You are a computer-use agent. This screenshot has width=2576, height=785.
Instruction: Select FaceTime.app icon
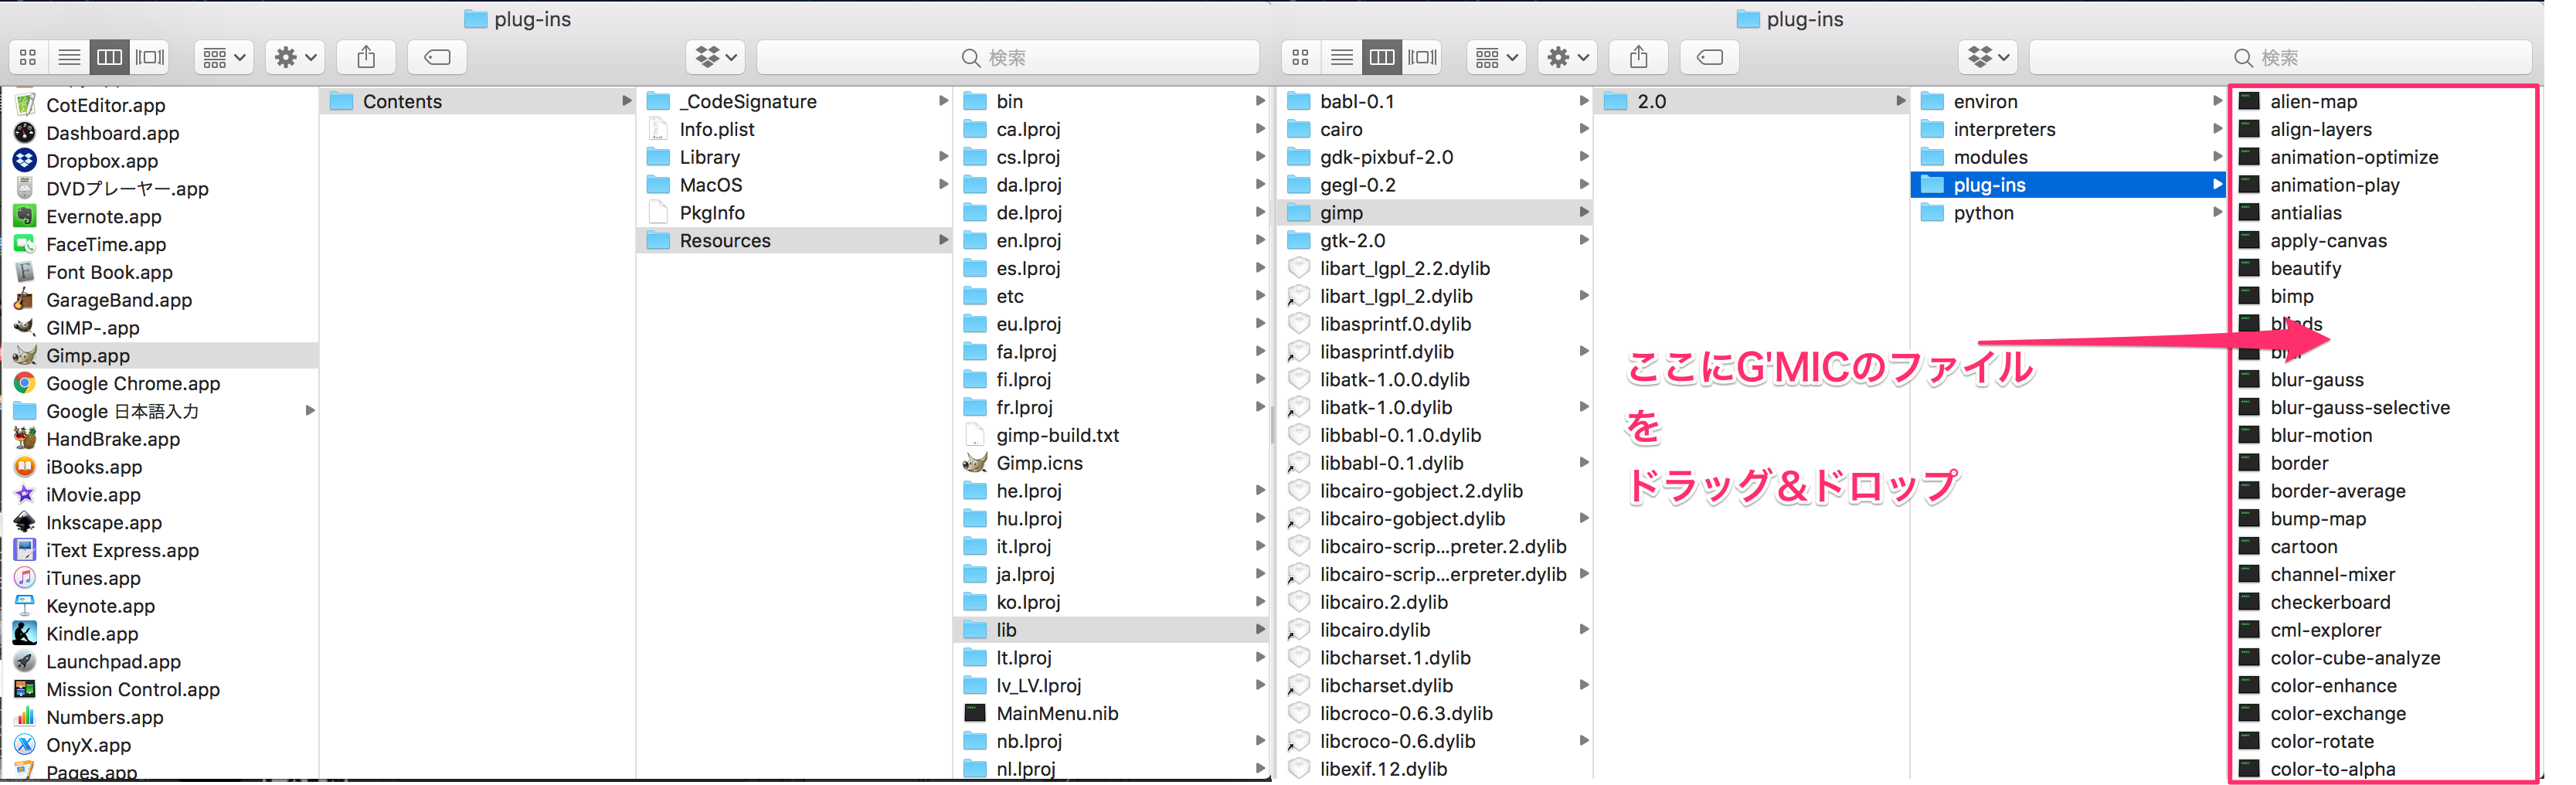(x=25, y=244)
